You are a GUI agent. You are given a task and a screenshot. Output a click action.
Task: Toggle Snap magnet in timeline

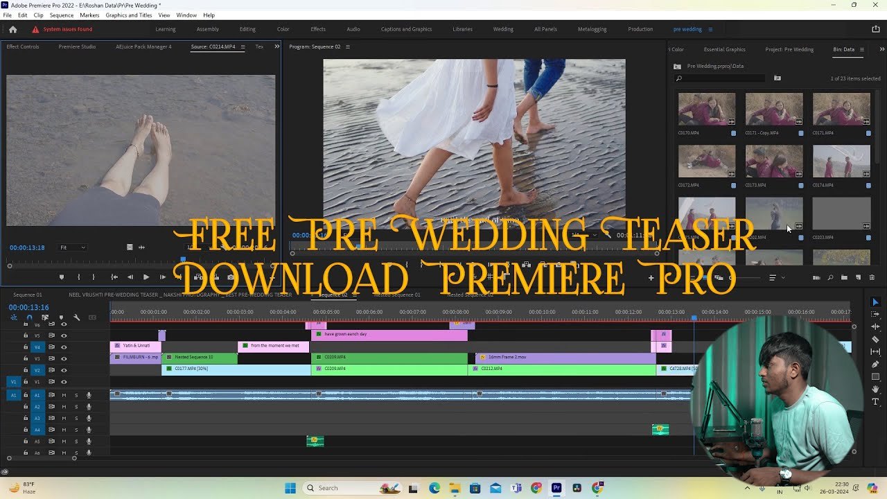pyautogui.click(x=29, y=317)
